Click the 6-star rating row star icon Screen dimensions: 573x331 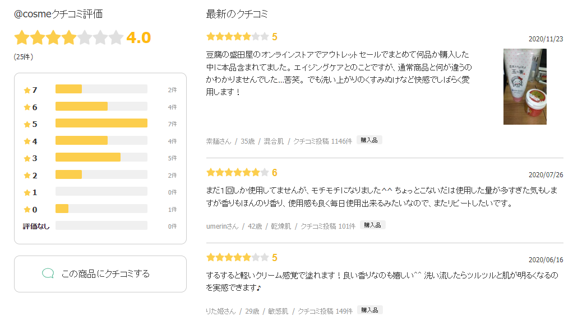pyautogui.click(x=27, y=107)
